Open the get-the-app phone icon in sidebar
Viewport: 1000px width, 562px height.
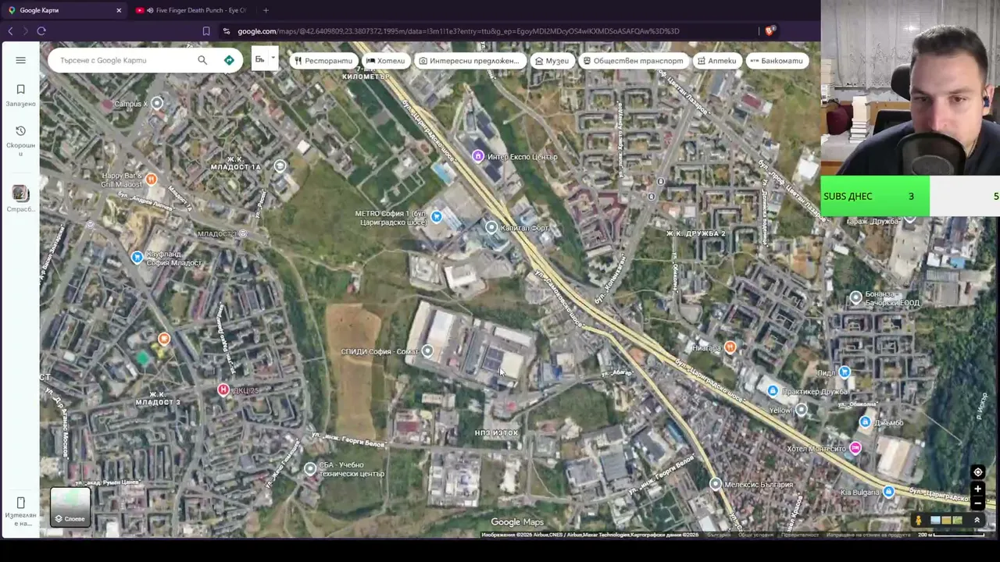click(21, 510)
